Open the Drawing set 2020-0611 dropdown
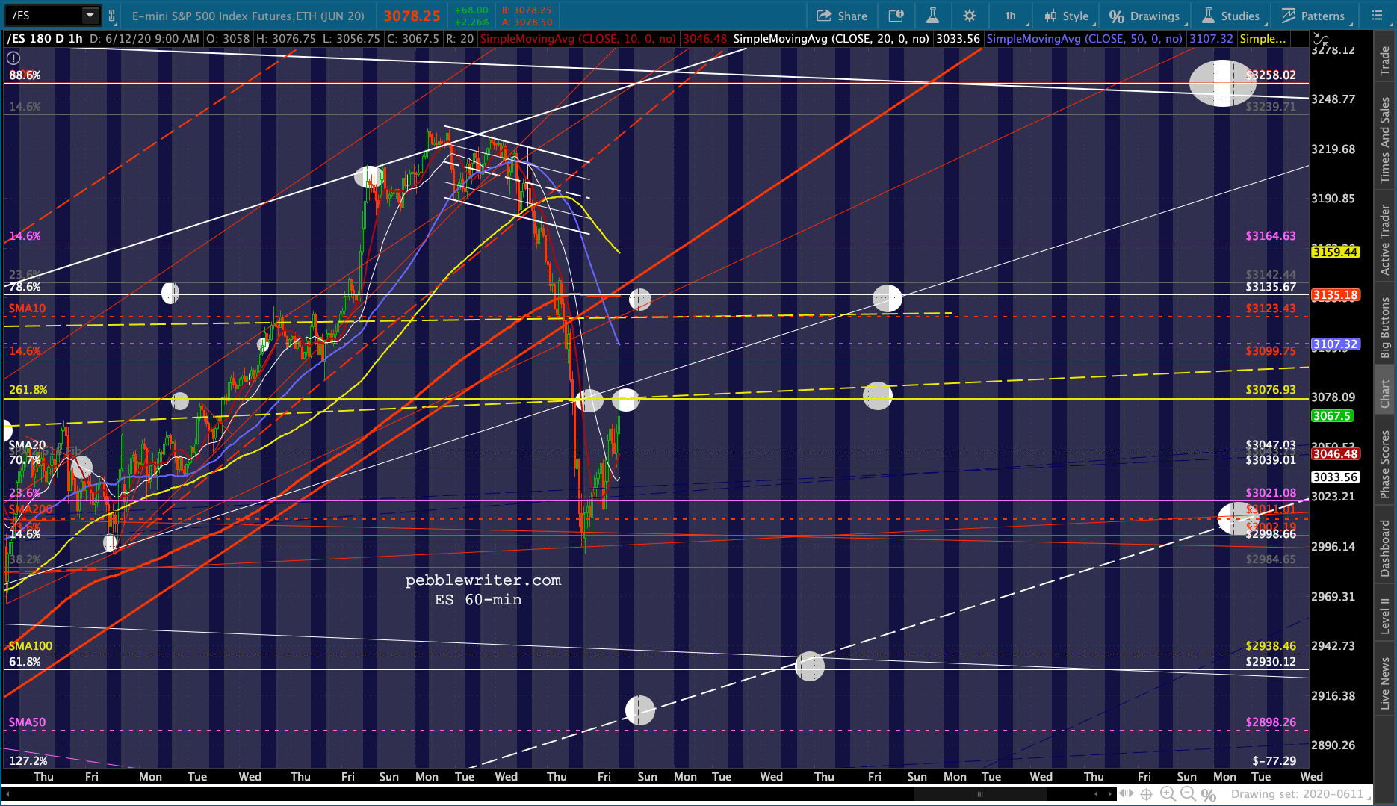This screenshot has height=806, width=1397. coord(1302,794)
